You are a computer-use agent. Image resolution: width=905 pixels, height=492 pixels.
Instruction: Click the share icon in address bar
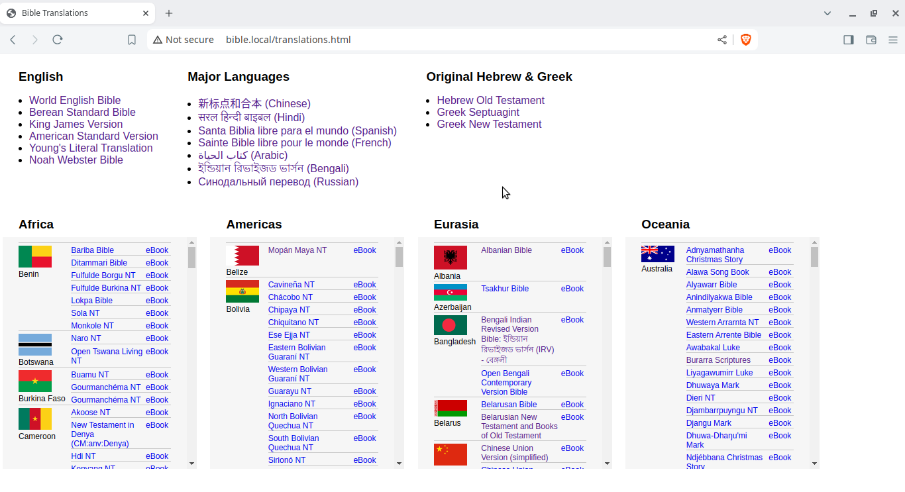click(721, 40)
